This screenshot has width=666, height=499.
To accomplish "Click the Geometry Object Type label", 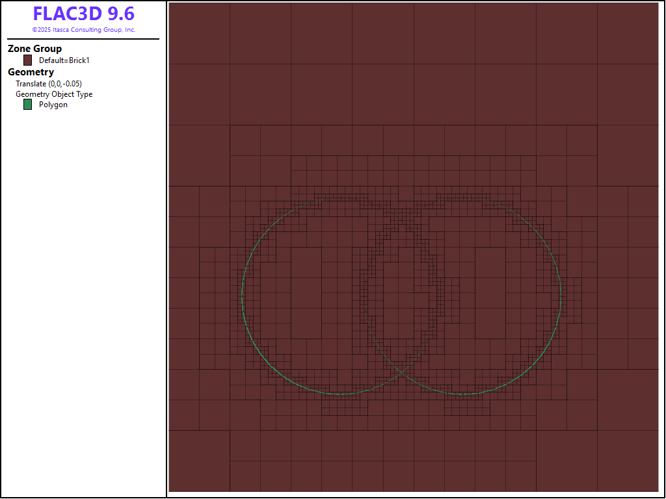I will coord(54,94).
